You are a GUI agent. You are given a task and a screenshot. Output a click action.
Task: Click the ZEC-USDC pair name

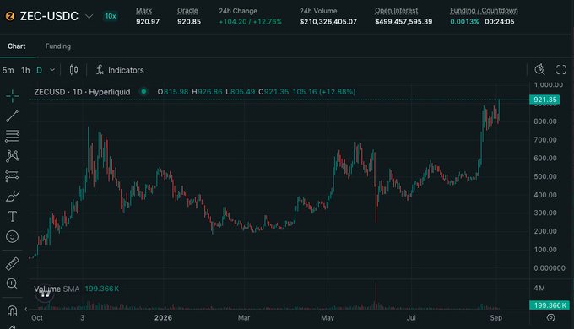pyautogui.click(x=49, y=16)
